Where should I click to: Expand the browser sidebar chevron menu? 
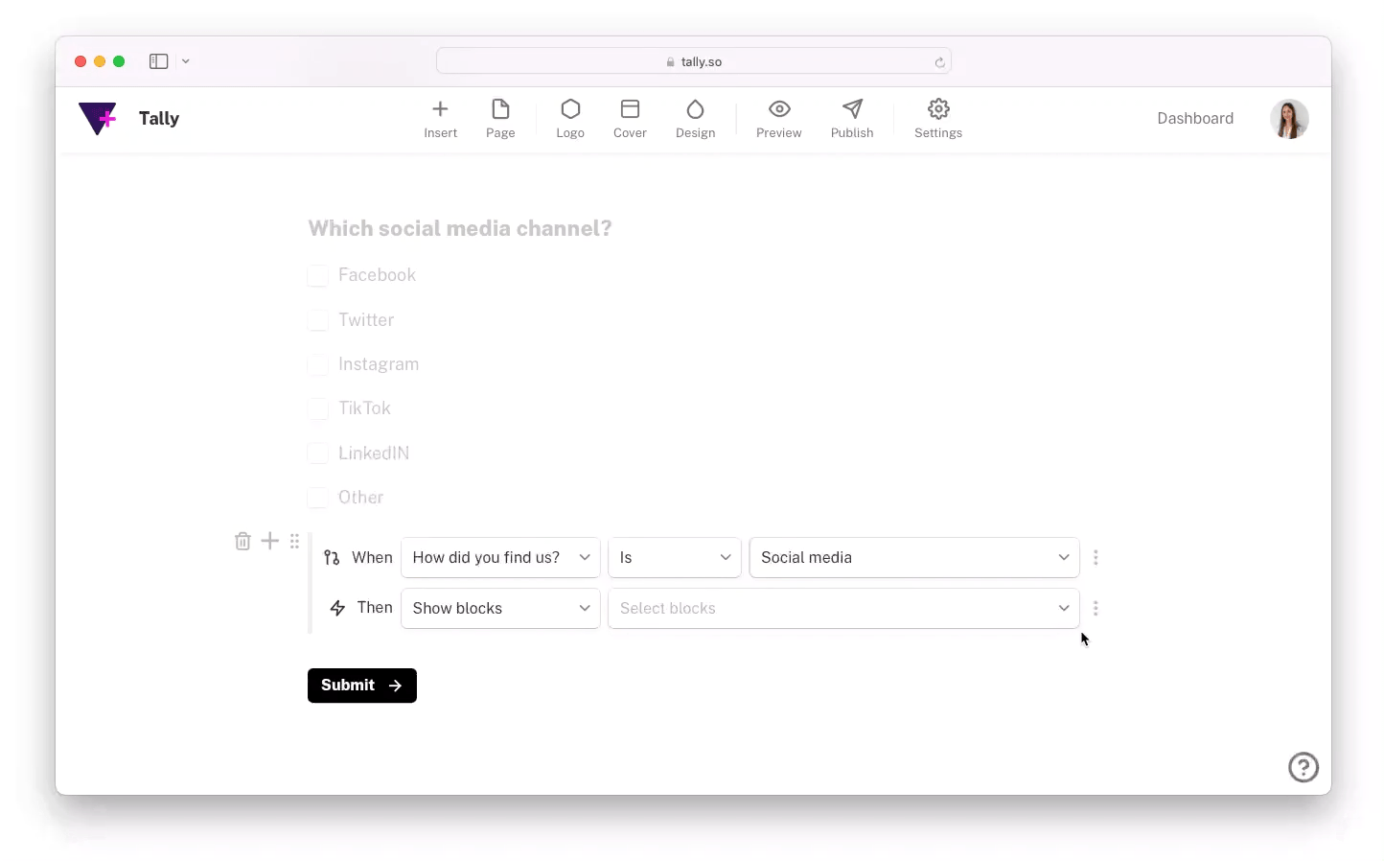[186, 61]
